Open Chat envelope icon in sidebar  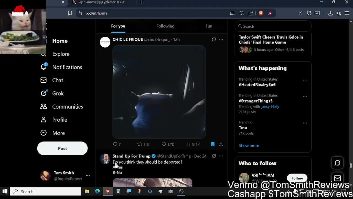[44, 80]
